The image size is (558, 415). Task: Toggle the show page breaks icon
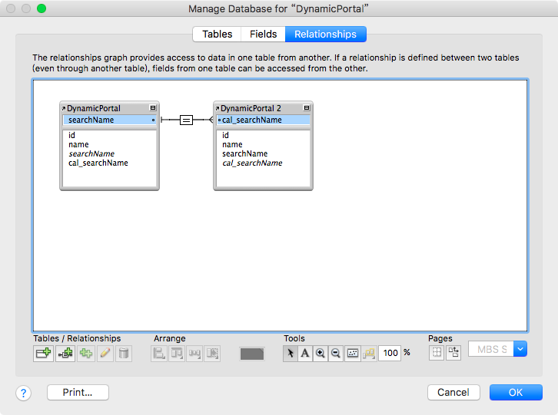(x=437, y=352)
